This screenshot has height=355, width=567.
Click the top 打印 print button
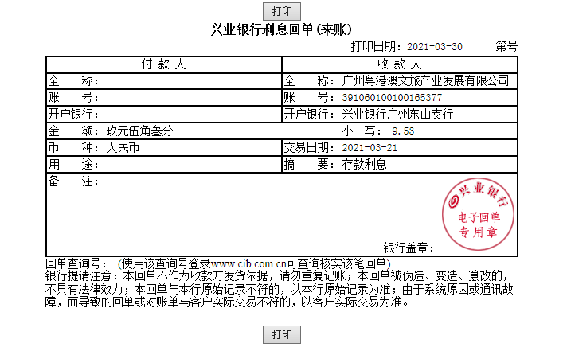pos(282,11)
